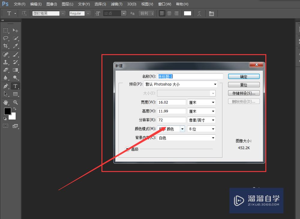
Task: Click the 确定 button
Action: (x=244, y=76)
